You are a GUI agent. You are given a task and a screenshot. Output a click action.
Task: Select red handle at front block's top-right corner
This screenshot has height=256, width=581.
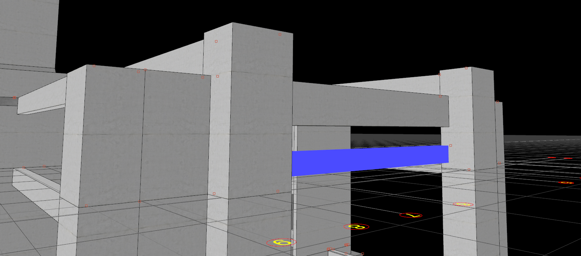203,77
